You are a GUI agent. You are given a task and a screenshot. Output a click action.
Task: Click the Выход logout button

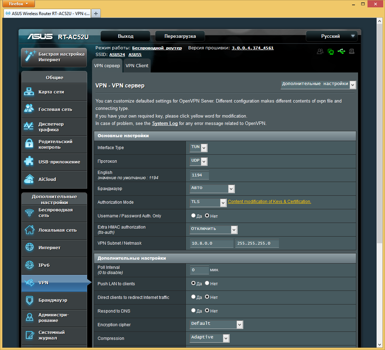click(x=125, y=36)
